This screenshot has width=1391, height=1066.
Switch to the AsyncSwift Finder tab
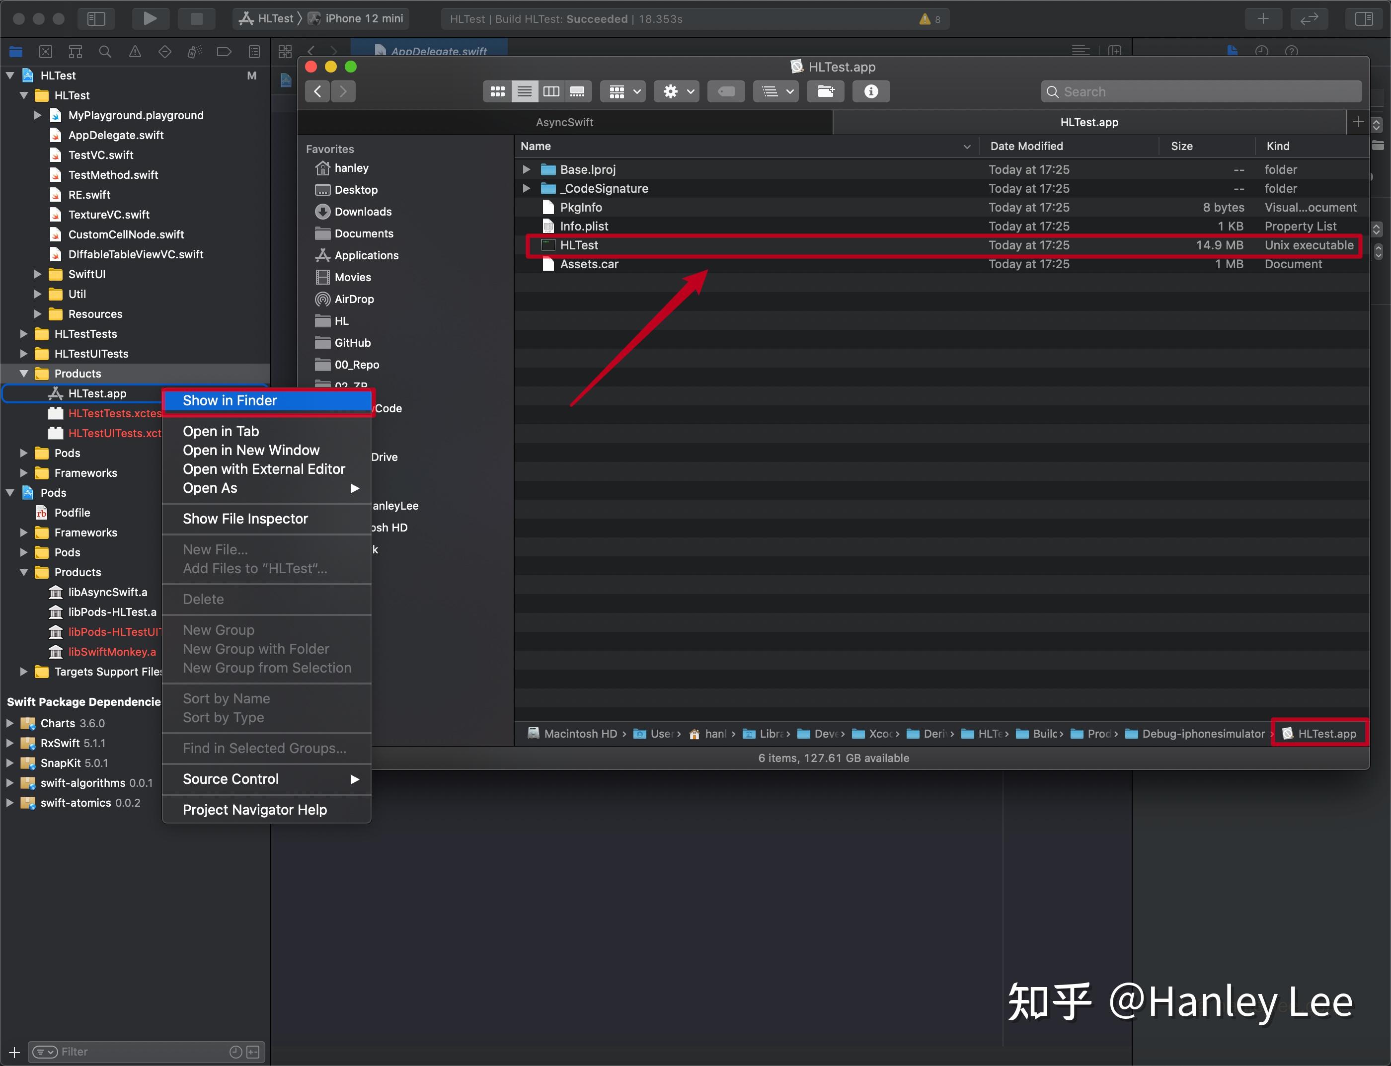click(x=564, y=122)
